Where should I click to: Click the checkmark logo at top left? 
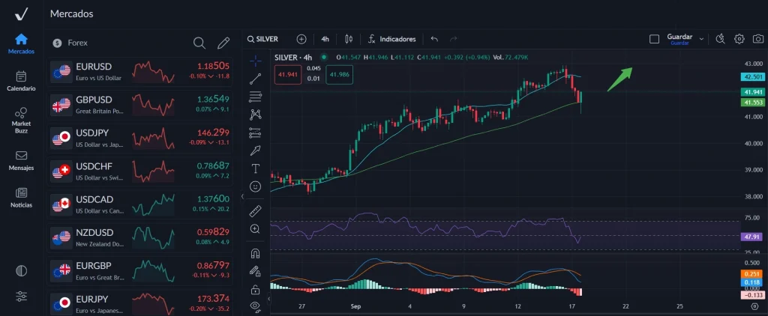[x=21, y=15]
